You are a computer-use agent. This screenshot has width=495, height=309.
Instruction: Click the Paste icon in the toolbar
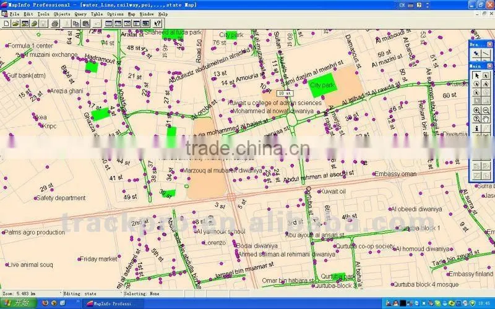85,23
